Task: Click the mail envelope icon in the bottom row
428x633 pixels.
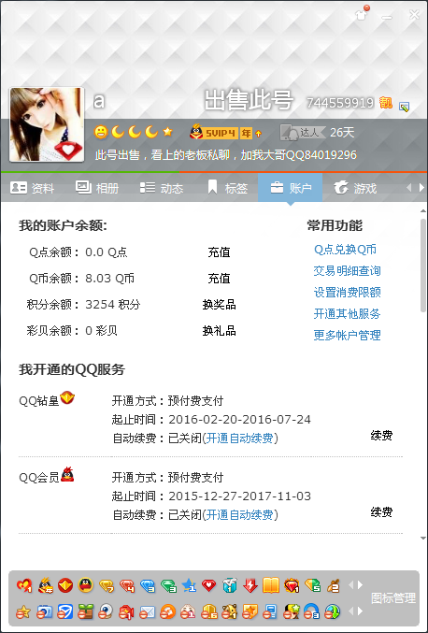Action: (x=147, y=612)
